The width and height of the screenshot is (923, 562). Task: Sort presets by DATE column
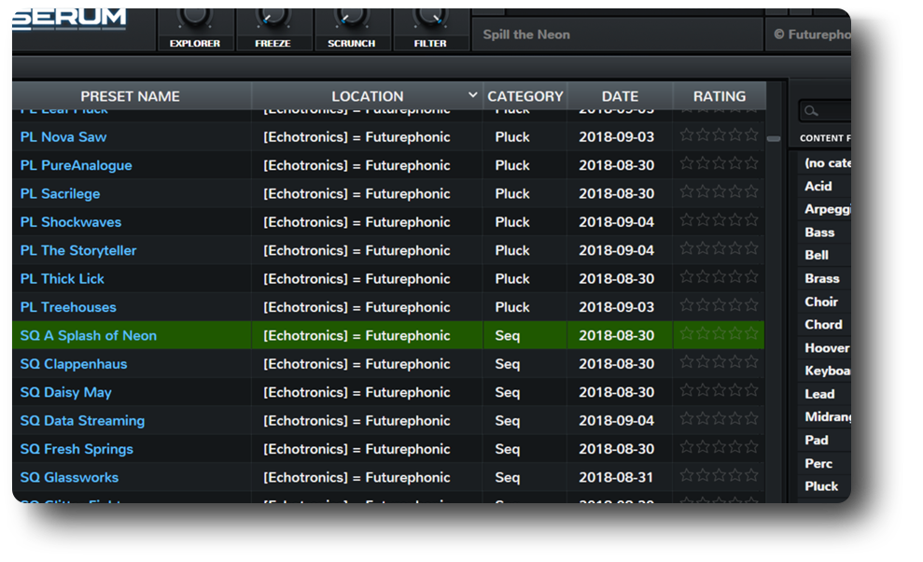click(x=620, y=96)
